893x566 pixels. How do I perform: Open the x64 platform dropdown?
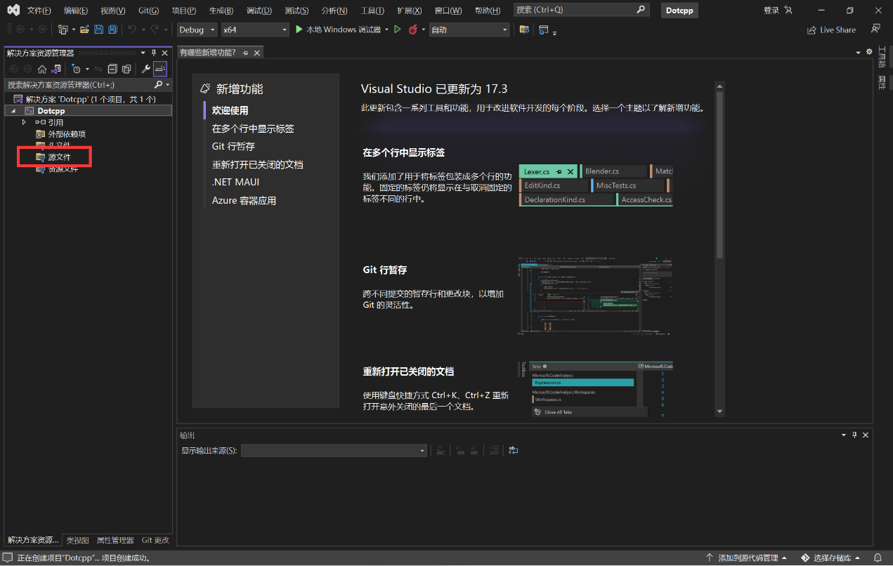(254, 29)
